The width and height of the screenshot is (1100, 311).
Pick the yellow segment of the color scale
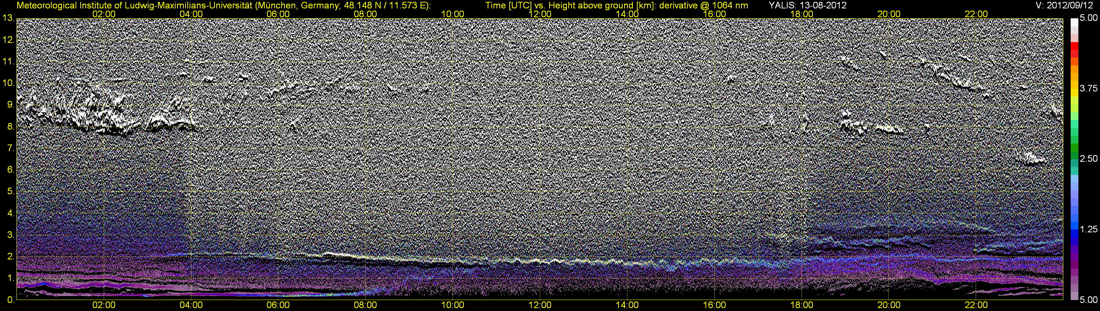click(x=1074, y=93)
